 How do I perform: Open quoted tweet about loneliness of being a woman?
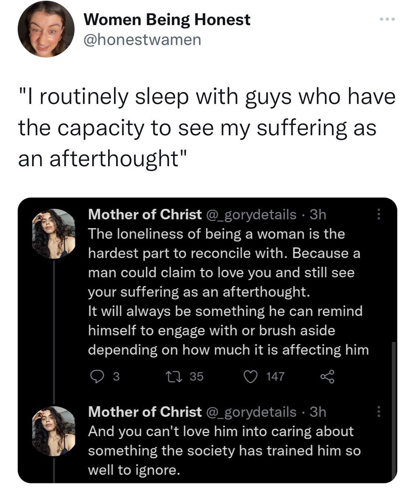(228, 292)
